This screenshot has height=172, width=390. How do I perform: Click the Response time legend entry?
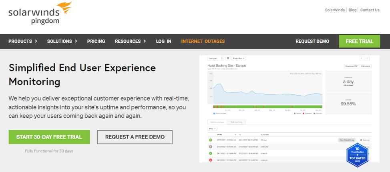pyautogui.click(x=219, y=113)
